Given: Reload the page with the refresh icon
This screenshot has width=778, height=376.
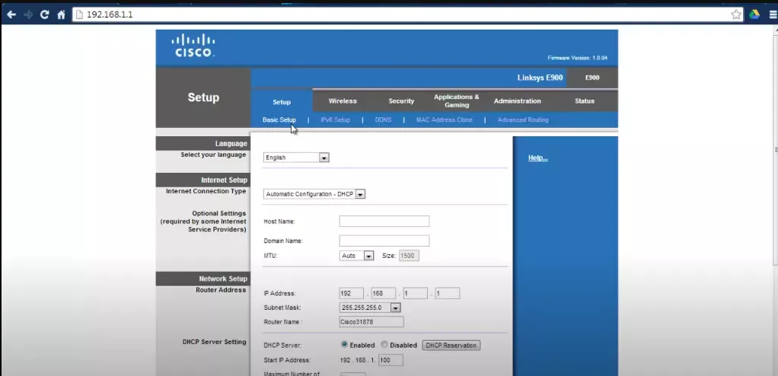Looking at the screenshot, I should click(x=45, y=15).
